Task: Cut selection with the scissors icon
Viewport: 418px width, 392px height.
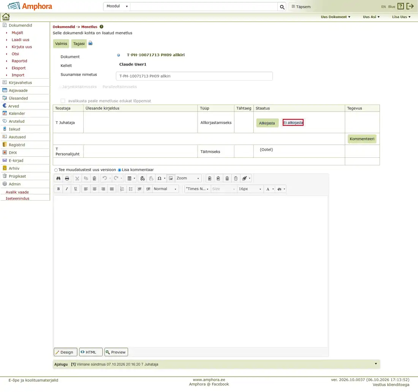Action: point(77,178)
